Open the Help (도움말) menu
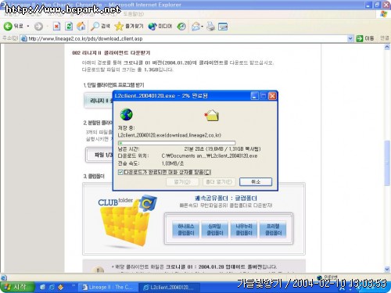This screenshot has height=293, width=391. point(134,13)
